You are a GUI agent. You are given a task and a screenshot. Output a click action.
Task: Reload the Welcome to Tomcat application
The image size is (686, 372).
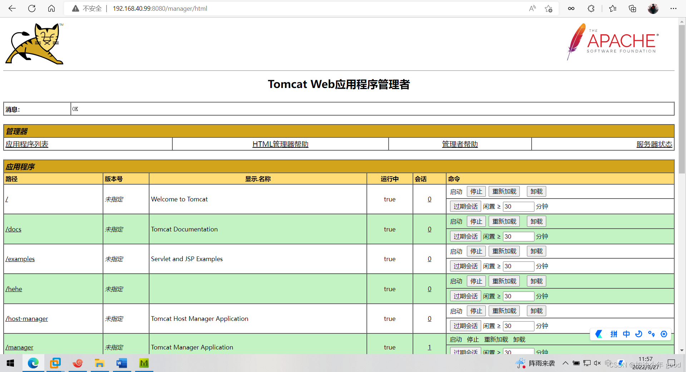click(504, 192)
